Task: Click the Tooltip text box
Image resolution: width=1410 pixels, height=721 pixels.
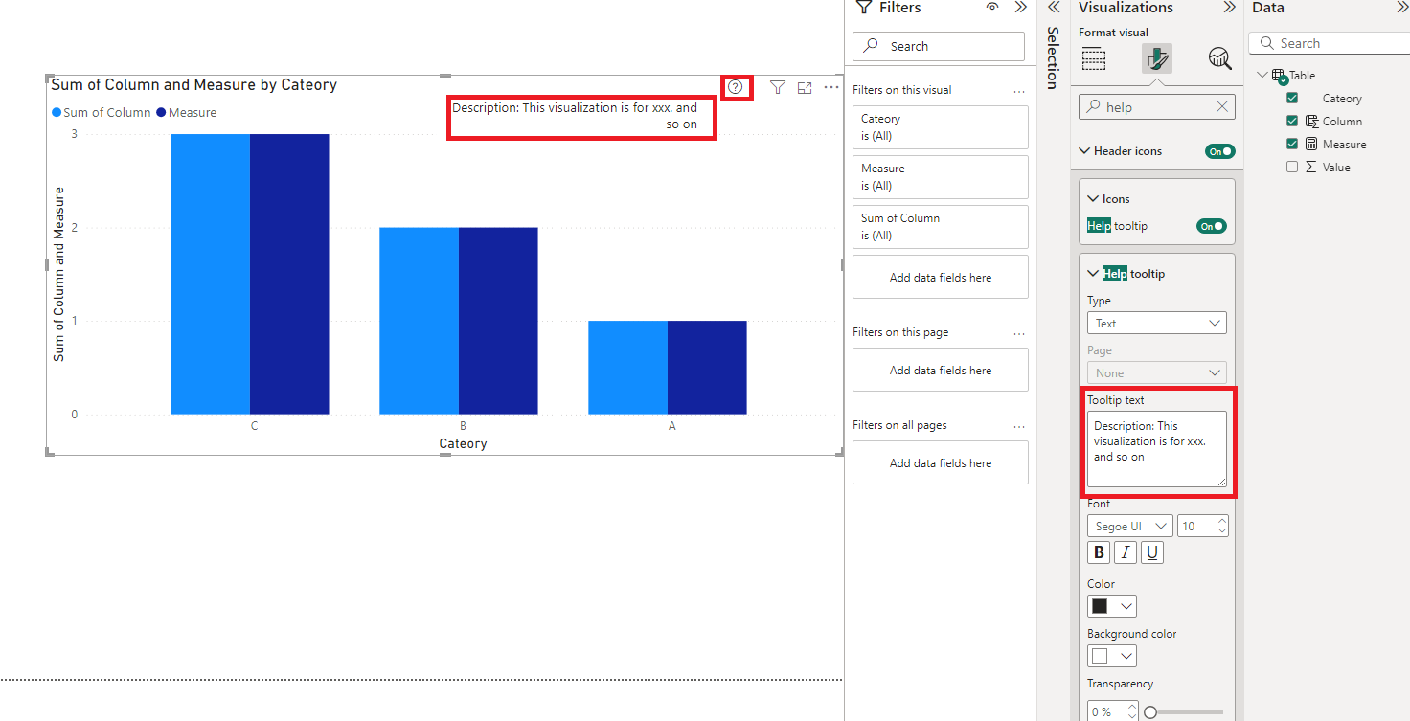Action: tap(1157, 449)
